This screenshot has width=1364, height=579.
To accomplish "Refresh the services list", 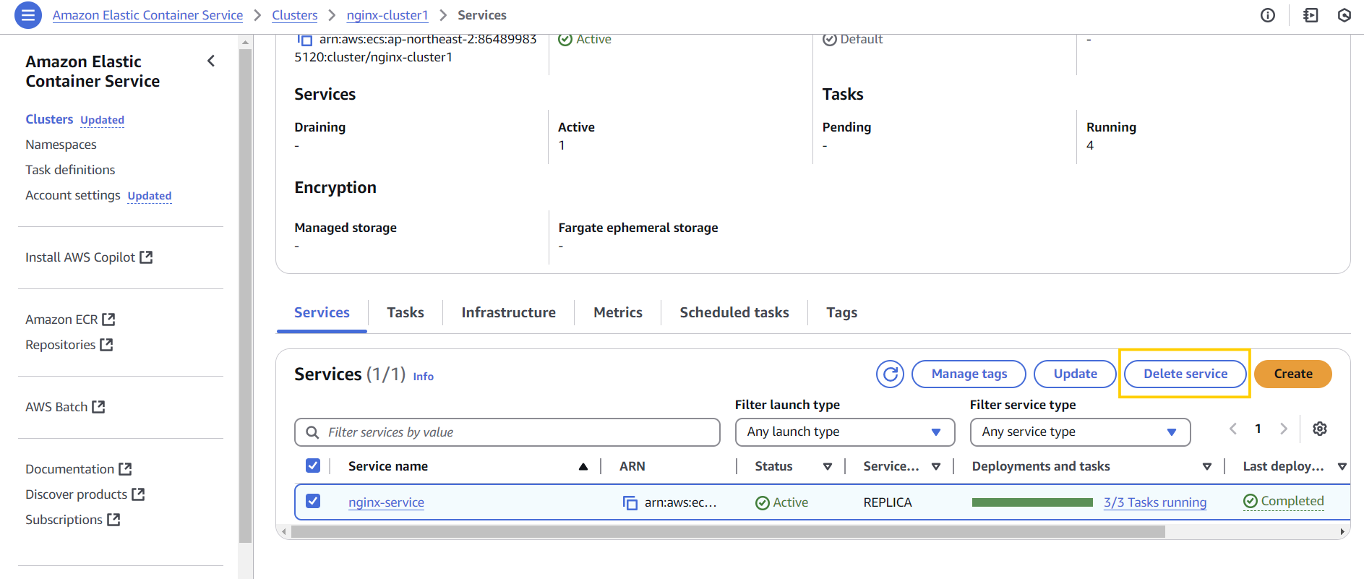I will [890, 374].
